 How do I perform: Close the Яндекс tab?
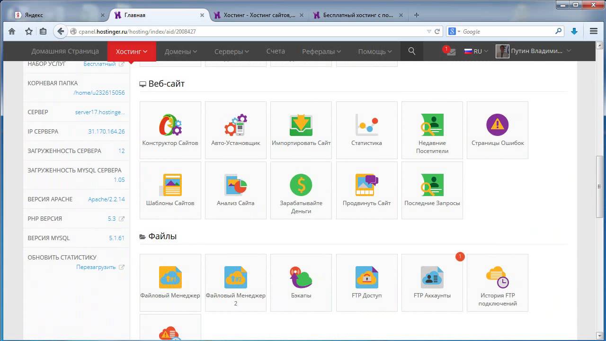tap(103, 15)
